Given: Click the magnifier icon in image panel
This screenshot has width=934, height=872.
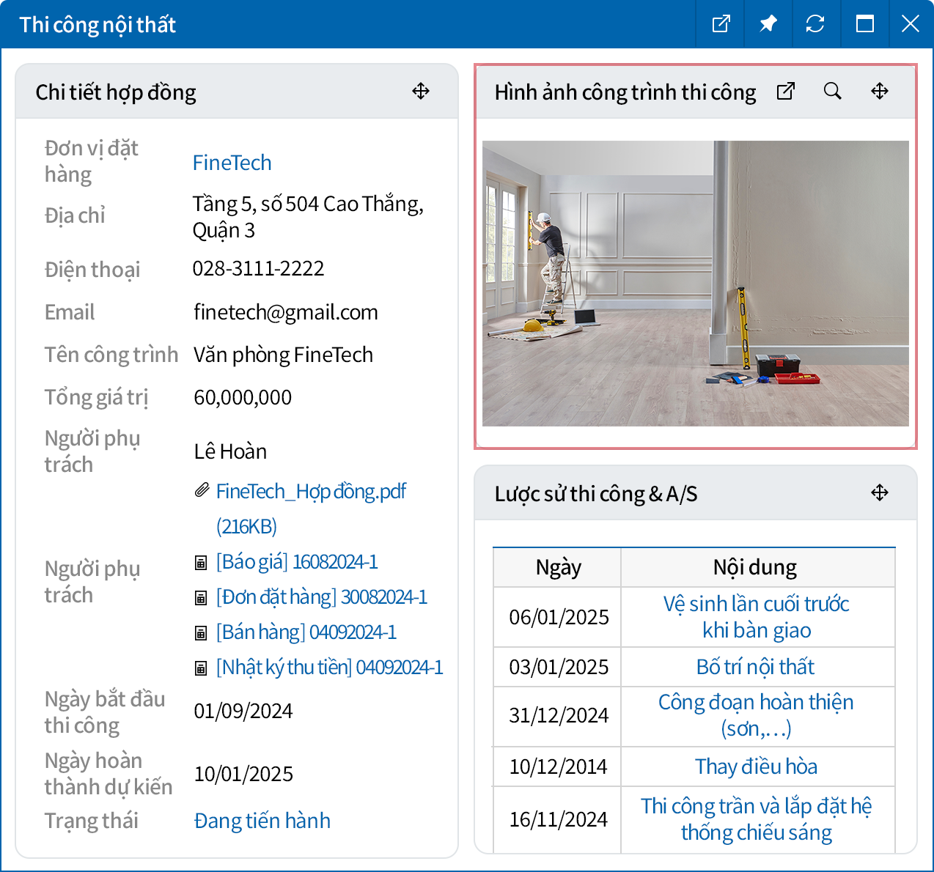Looking at the screenshot, I should coord(833,92).
